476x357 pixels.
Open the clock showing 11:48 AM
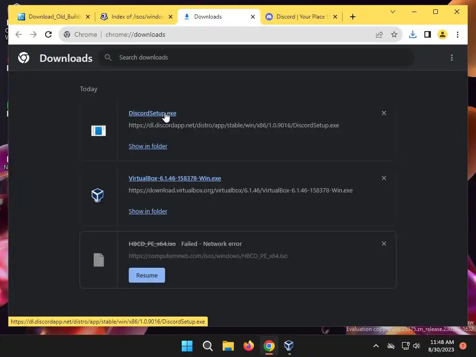(x=441, y=346)
